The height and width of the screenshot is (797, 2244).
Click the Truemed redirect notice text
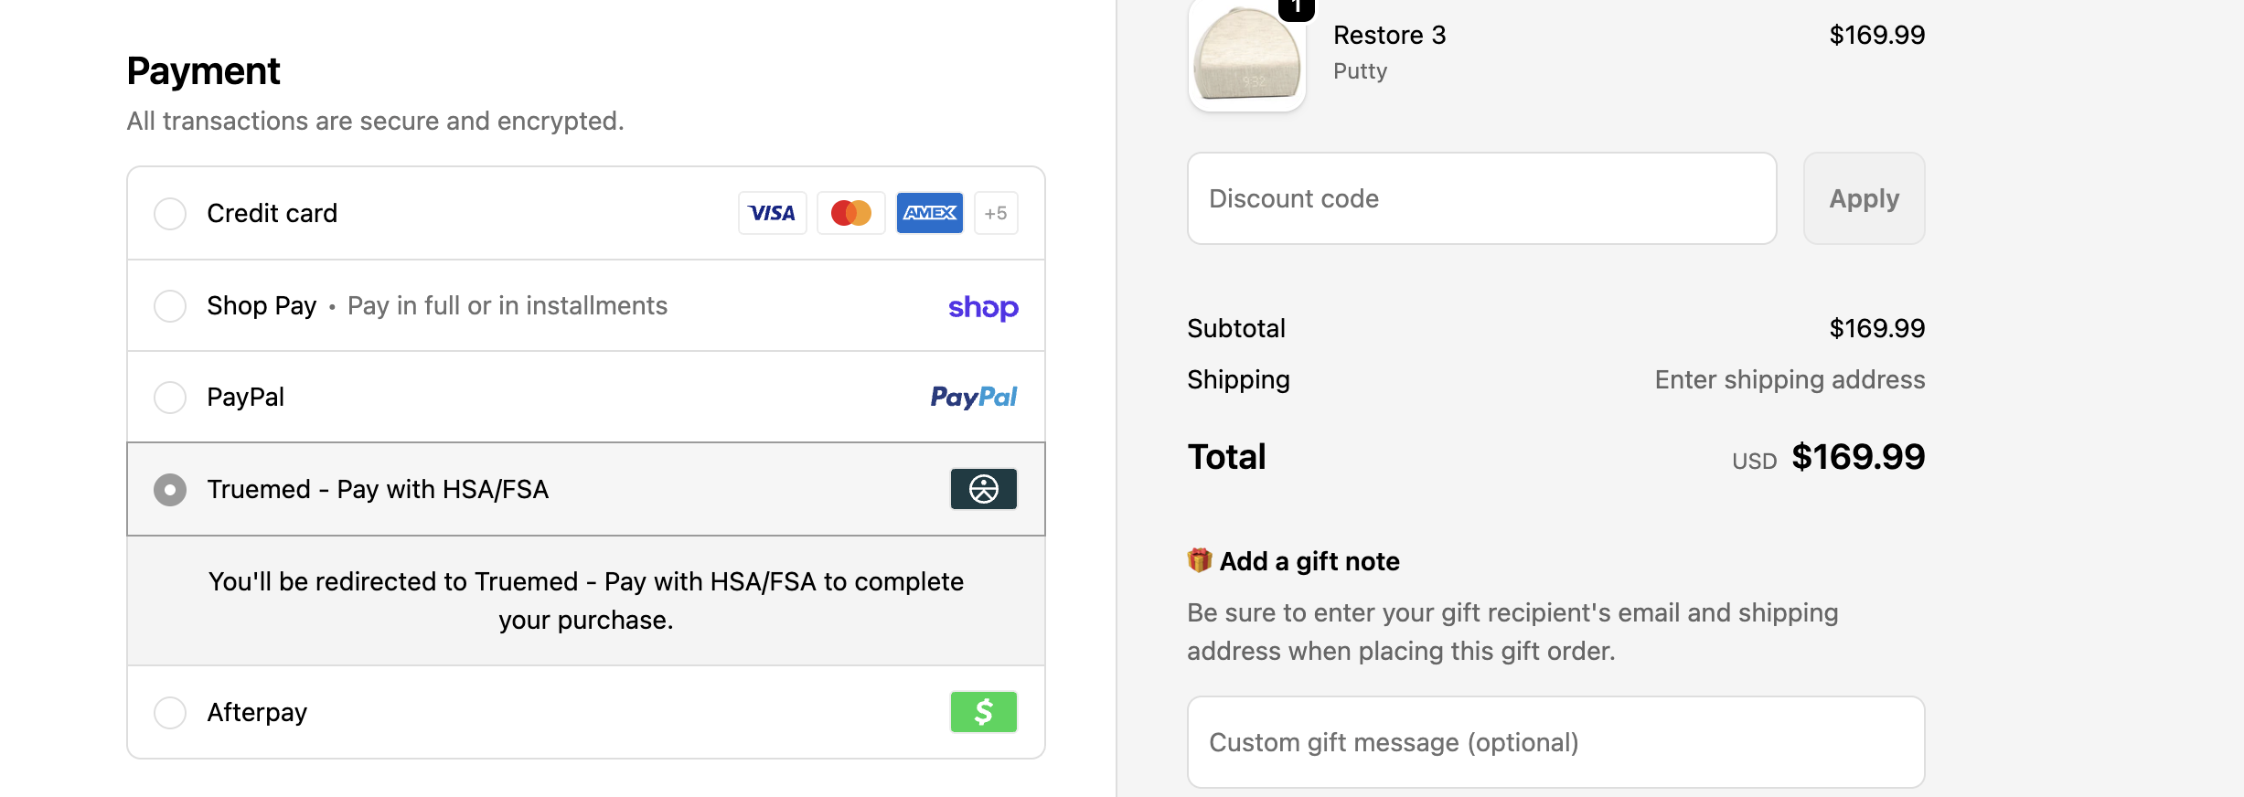(x=586, y=600)
